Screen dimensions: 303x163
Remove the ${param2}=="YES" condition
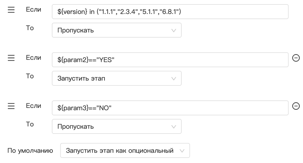[x=295, y=58]
